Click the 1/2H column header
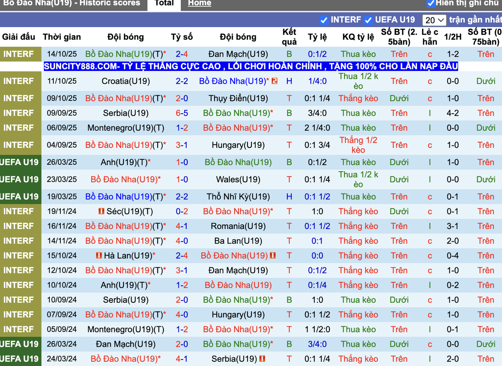The height and width of the screenshot is (366, 502). [453, 37]
